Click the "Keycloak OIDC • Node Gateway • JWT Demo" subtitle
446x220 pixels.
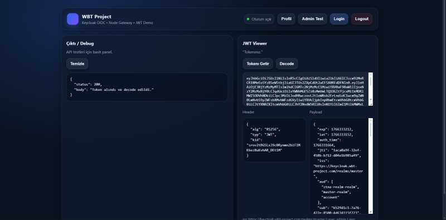coord(117,23)
